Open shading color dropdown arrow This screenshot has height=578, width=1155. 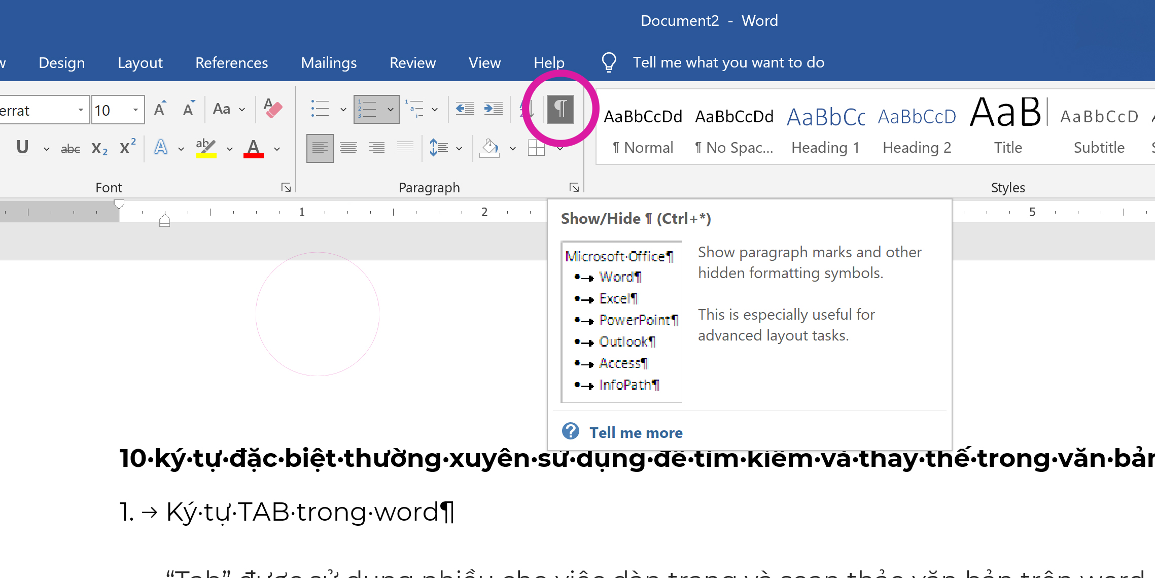click(513, 149)
